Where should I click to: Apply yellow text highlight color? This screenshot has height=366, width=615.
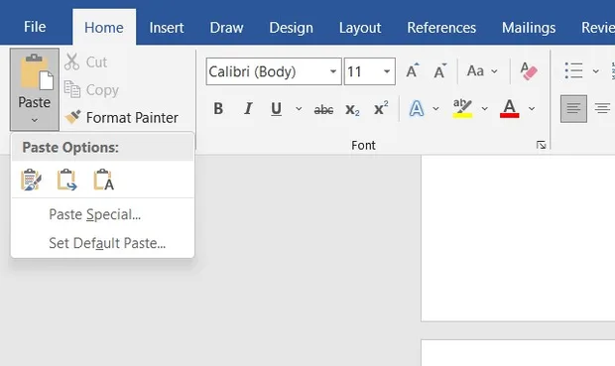463,109
